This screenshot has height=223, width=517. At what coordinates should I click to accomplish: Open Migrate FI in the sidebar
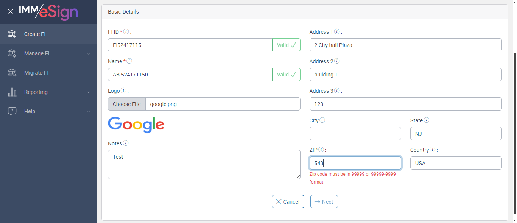[x=36, y=73]
